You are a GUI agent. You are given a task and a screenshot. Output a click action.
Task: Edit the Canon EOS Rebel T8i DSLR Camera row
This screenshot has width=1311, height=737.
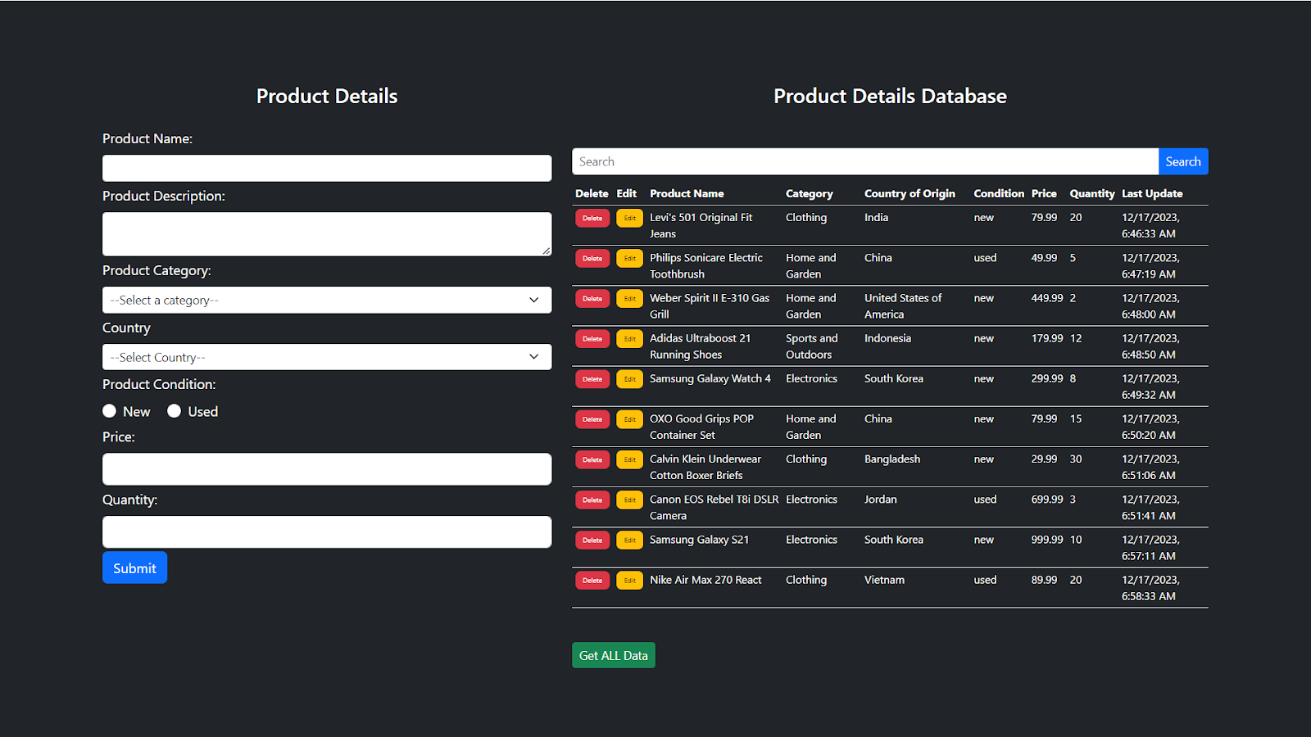(x=629, y=500)
